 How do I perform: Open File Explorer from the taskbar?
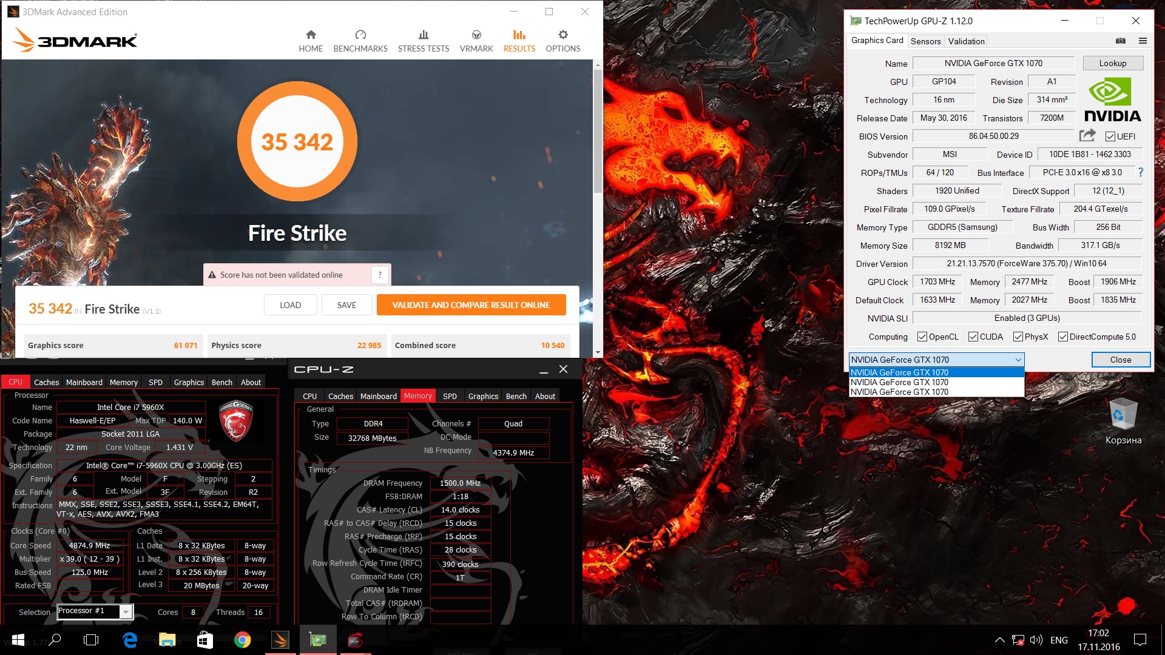click(167, 640)
